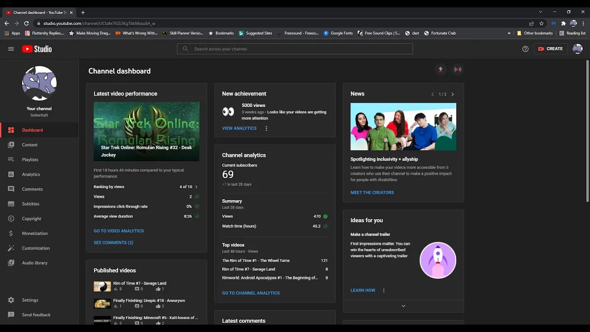590x332 pixels.
Task: Open a new browser tab
Action: [83, 12]
